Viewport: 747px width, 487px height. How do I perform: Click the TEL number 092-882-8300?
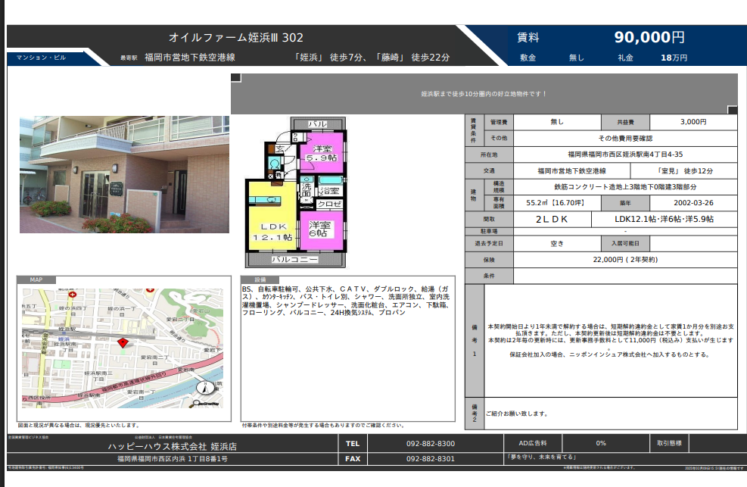(x=430, y=444)
